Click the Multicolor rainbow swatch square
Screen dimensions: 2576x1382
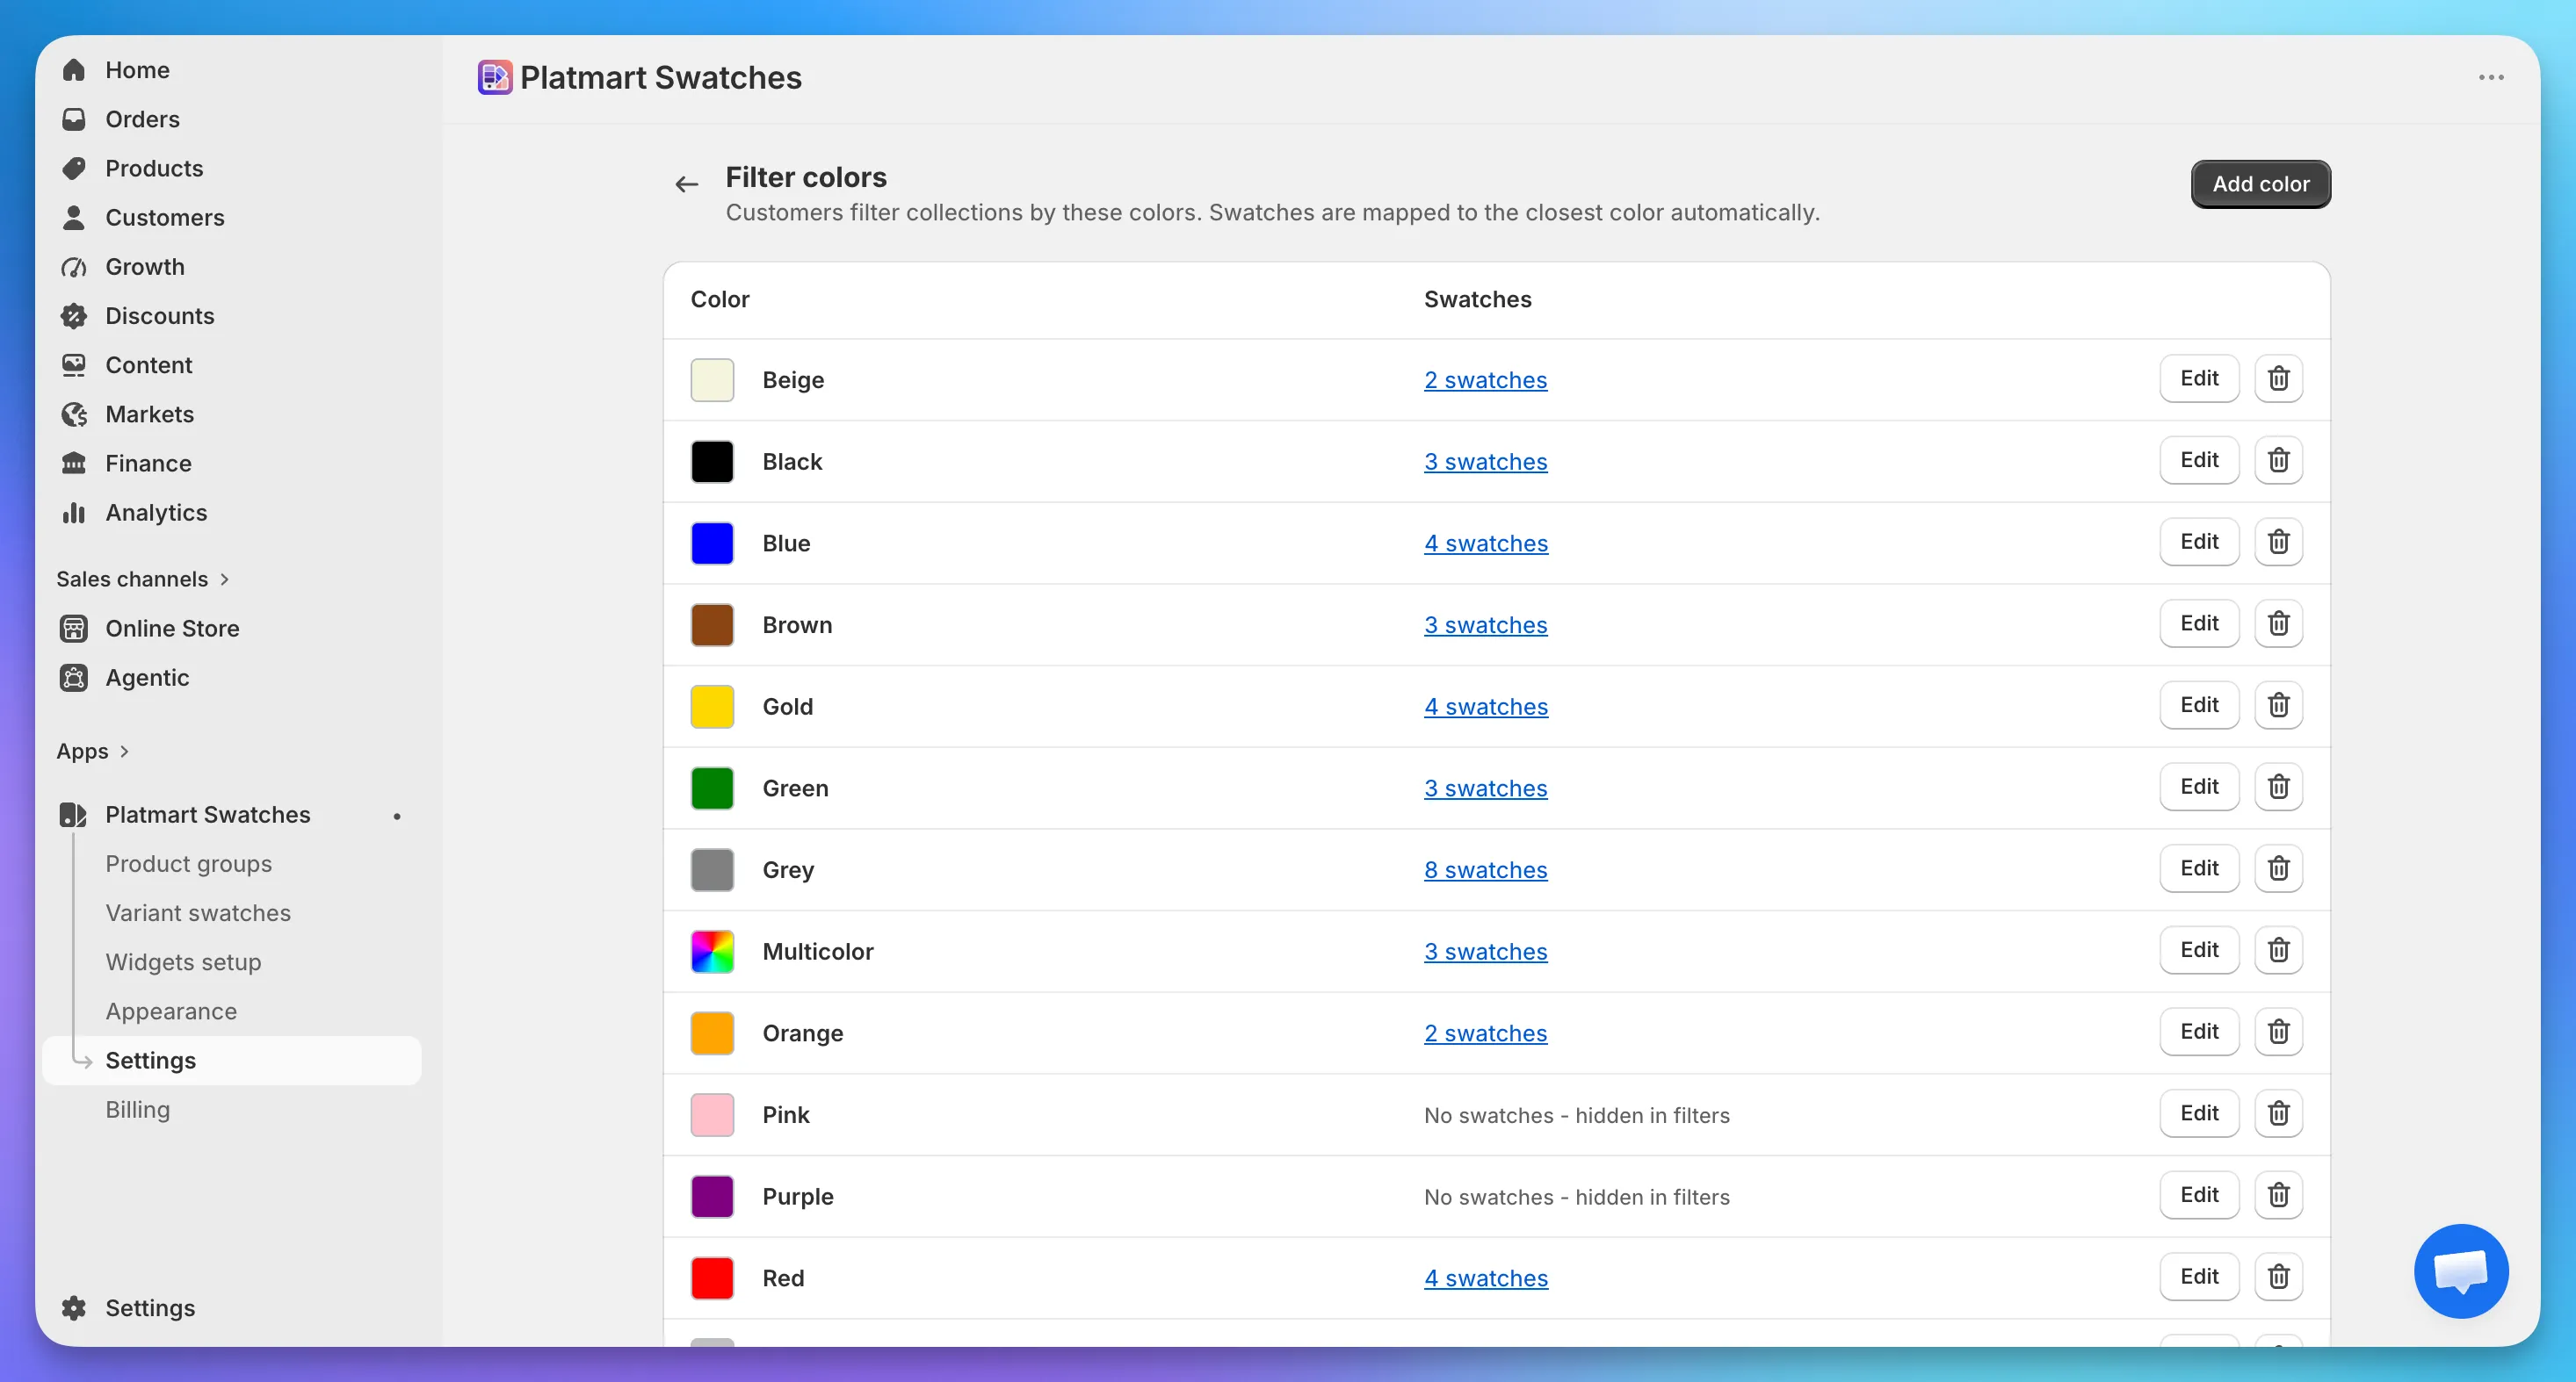[x=712, y=951]
